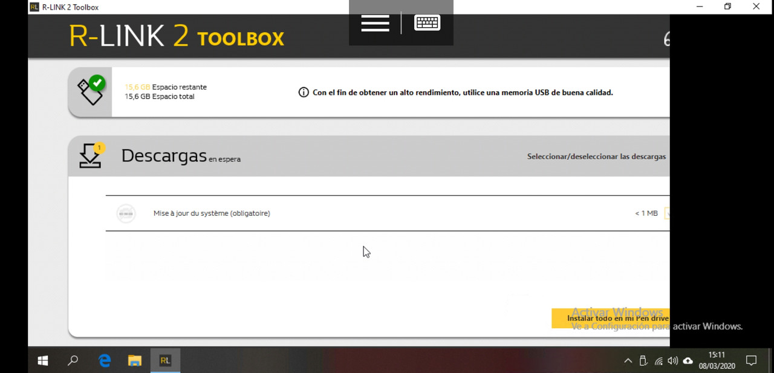Show the on-screen keyboard icon
The height and width of the screenshot is (373, 774).
[x=427, y=23]
